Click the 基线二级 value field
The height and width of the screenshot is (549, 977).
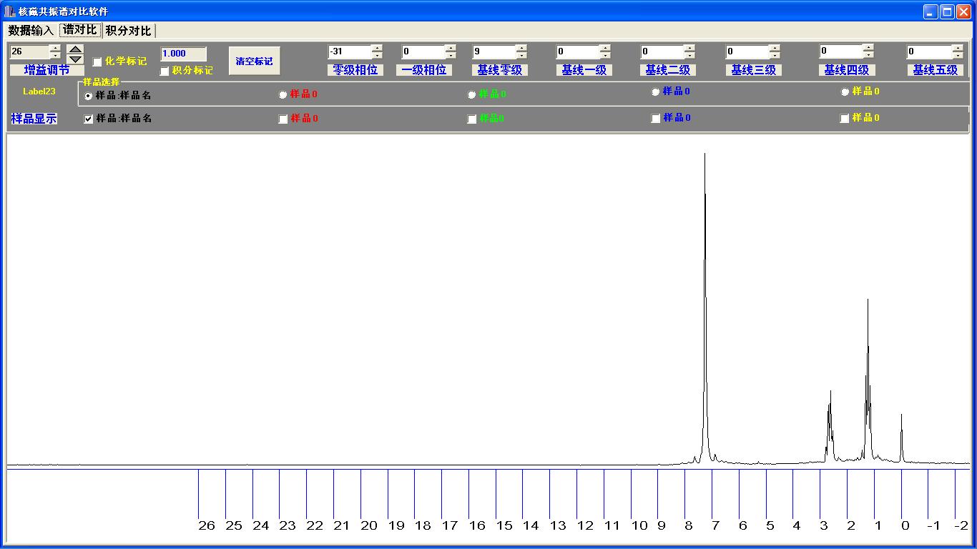(662, 51)
